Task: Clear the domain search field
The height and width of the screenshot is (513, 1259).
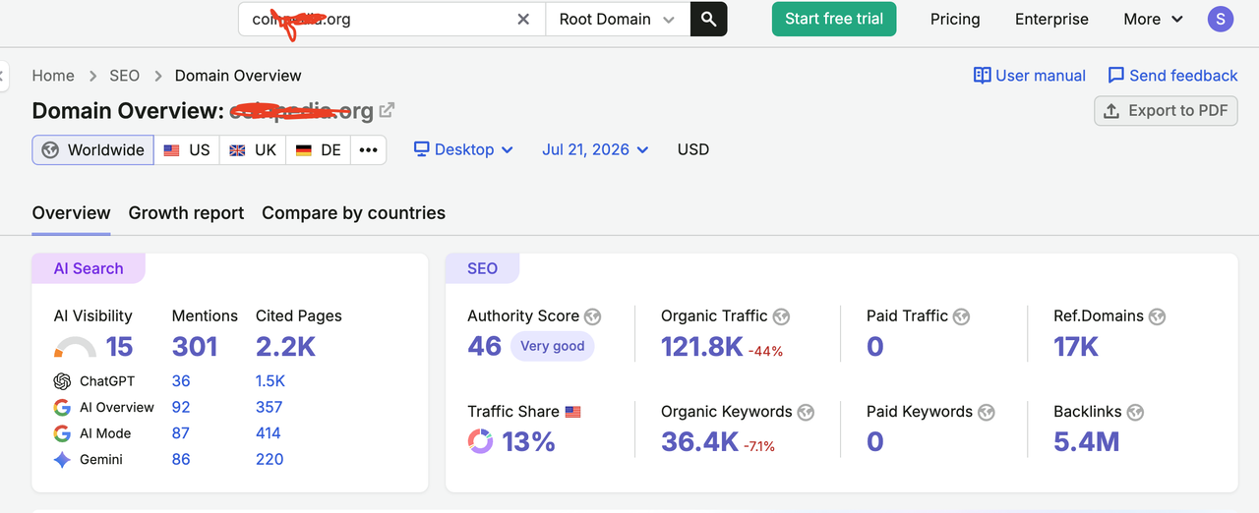Action: (x=523, y=19)
